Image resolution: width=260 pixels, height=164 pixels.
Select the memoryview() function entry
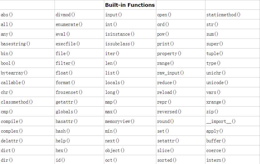(120, 122)
